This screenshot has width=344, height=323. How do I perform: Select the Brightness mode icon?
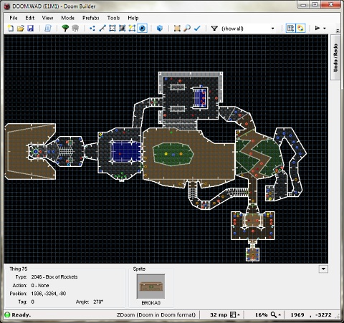coord(123,28)
